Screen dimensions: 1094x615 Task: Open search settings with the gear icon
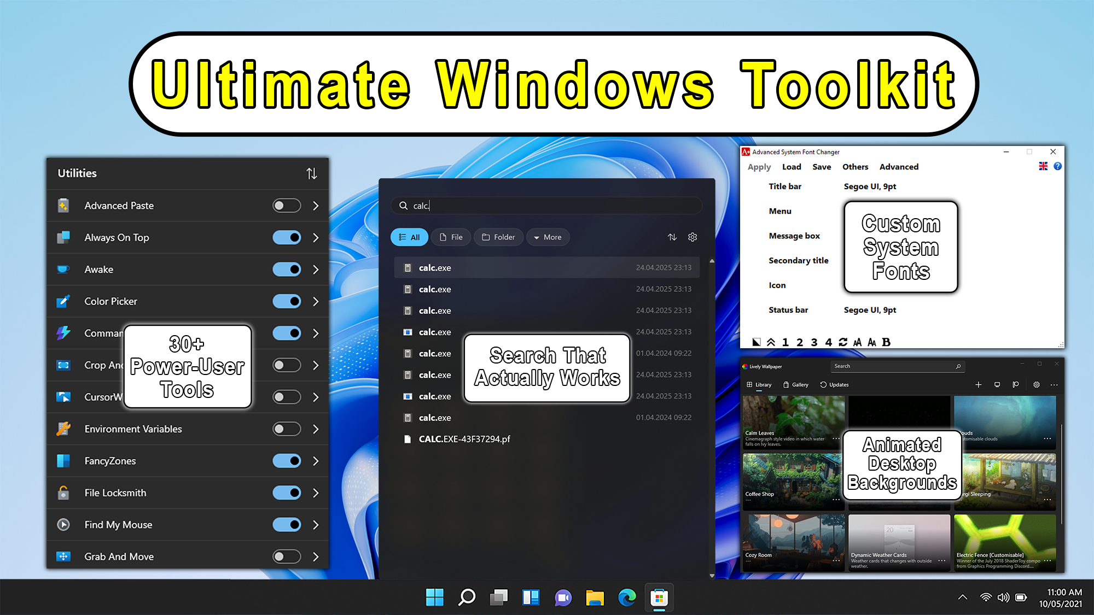point(693,237)
